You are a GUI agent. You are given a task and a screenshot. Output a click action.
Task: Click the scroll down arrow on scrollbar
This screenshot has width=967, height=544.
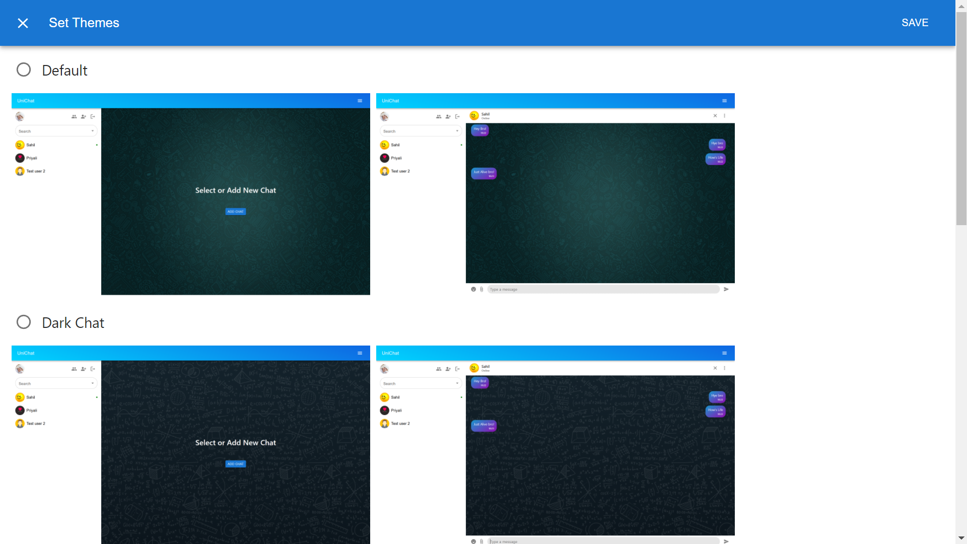point(961,538)
